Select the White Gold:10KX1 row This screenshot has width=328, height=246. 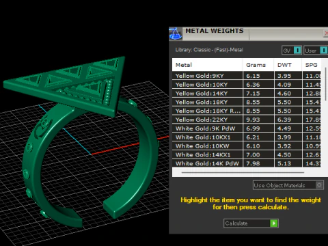247,137
